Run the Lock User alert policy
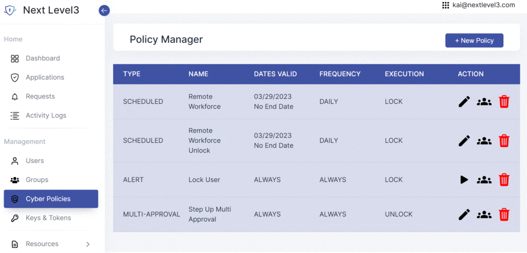The image size is (527, 253). [x=464, y=180]
